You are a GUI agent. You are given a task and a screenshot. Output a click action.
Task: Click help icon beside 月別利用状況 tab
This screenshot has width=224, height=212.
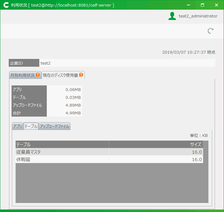tap(38, 75)
